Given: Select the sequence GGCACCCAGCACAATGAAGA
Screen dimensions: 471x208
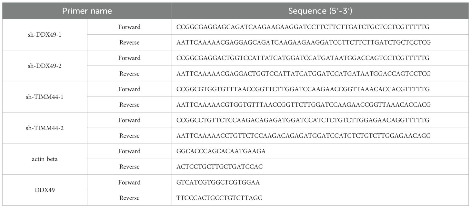Looking at the screenshot, I should coord(221,151).
